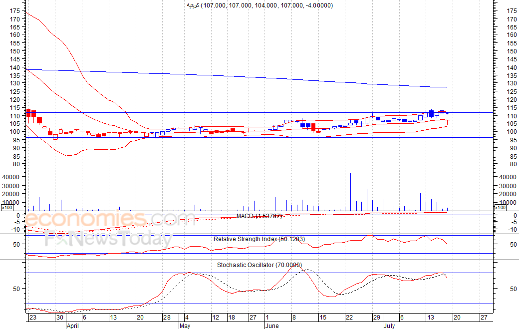Click 175 on the left price axis

pos(15,11)
